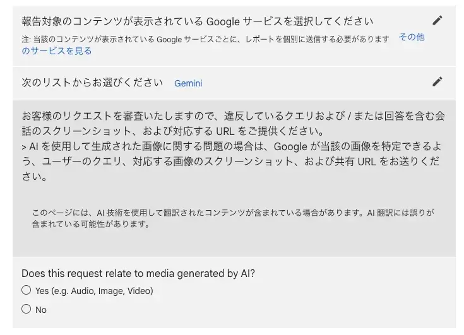Click the お客様のリクエストを審査 instruction paragraph
This screenshot has height=335, width=464.
click(x=233, y=123)
